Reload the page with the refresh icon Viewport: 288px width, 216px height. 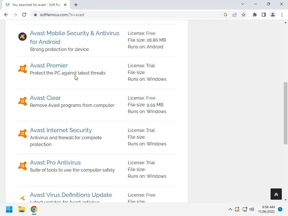(x=24, y=15)
